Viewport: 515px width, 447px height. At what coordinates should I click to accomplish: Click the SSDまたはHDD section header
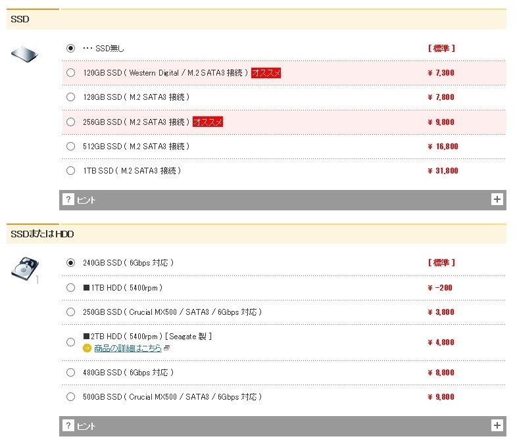coord(41,234)
